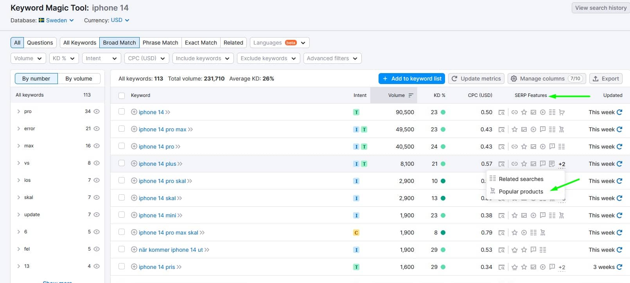The height and width of the screenshot is (283, 630).
Task: Refresh metrics for iphone 14 pris row
Action: pyautogui.click(x=619, y=267)
